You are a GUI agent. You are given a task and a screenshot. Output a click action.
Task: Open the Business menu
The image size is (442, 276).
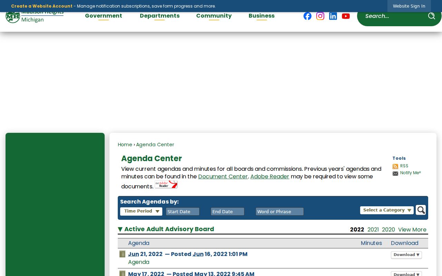pos(261,16)
